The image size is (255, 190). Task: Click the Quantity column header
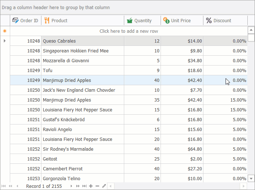142,21
